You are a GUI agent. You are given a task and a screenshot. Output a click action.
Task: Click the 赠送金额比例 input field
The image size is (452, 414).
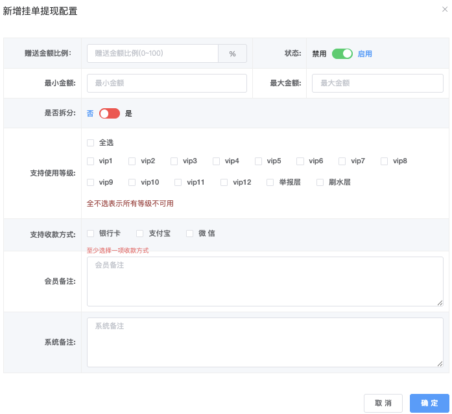(x=153, y=54)
